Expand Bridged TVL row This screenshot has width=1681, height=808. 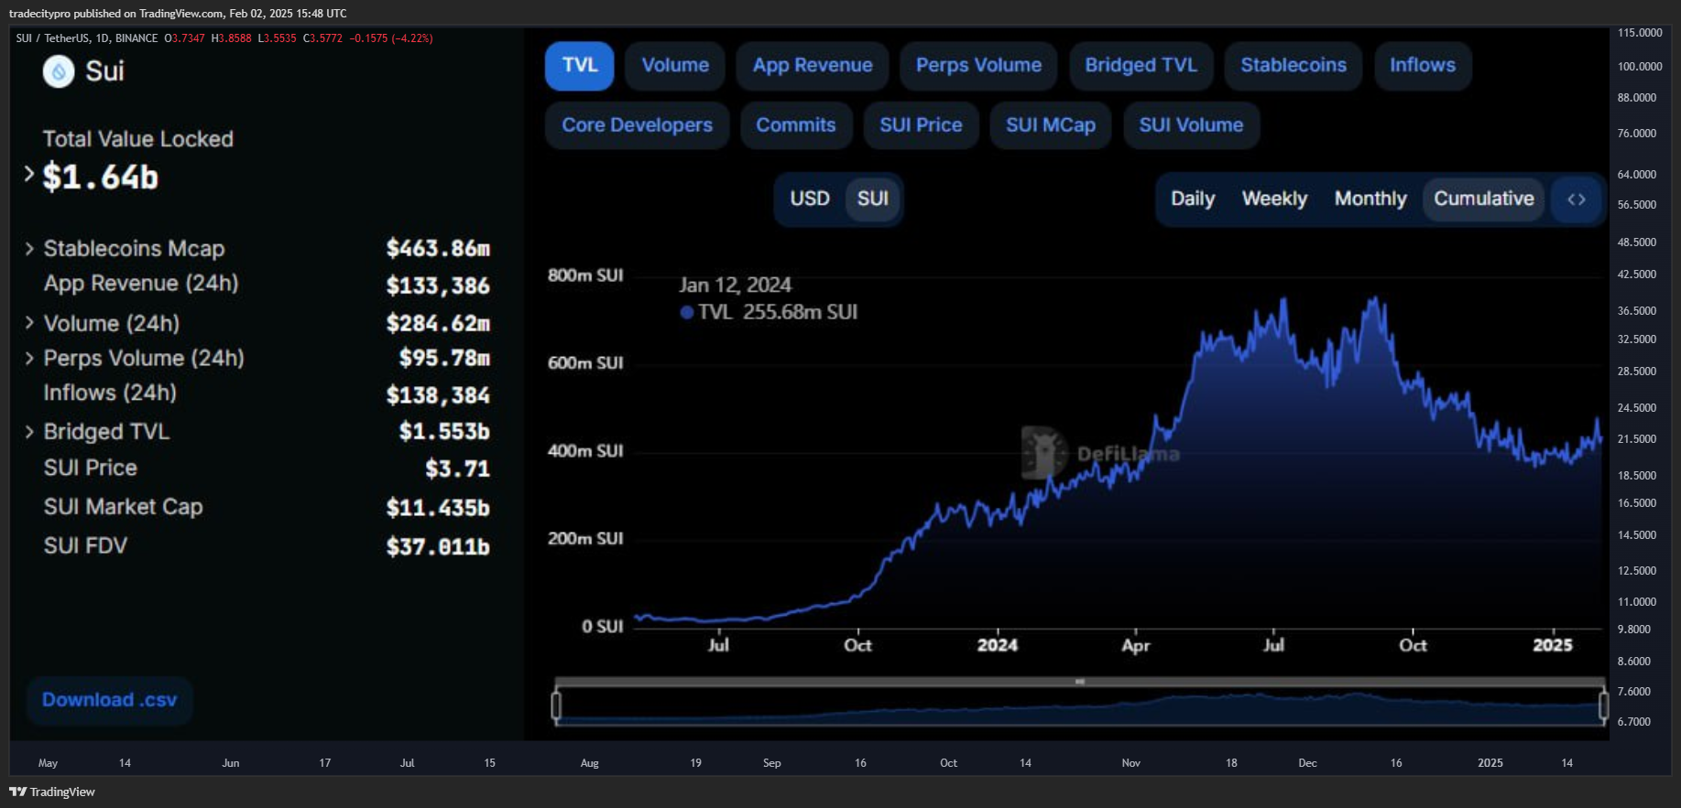tap(29, 431)
